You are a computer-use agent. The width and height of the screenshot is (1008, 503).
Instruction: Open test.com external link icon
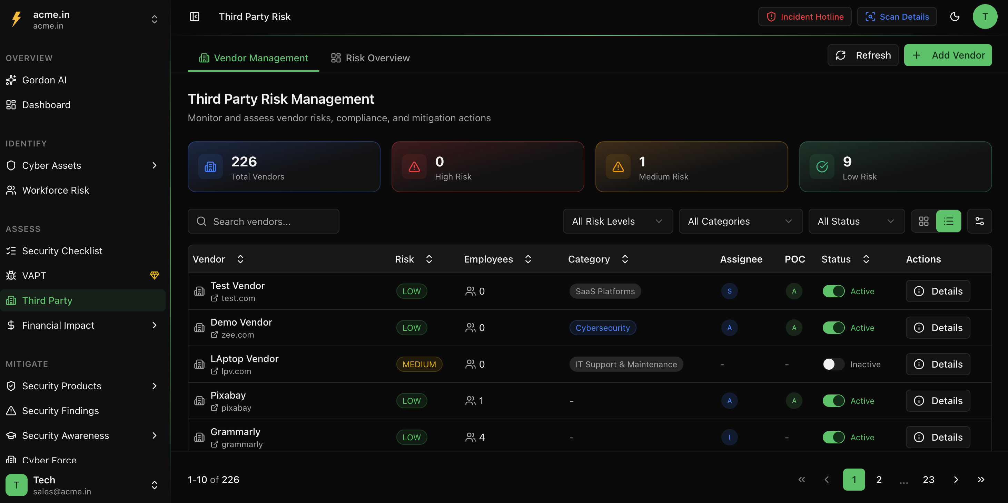pyautogui.click(x=215, y=298)
